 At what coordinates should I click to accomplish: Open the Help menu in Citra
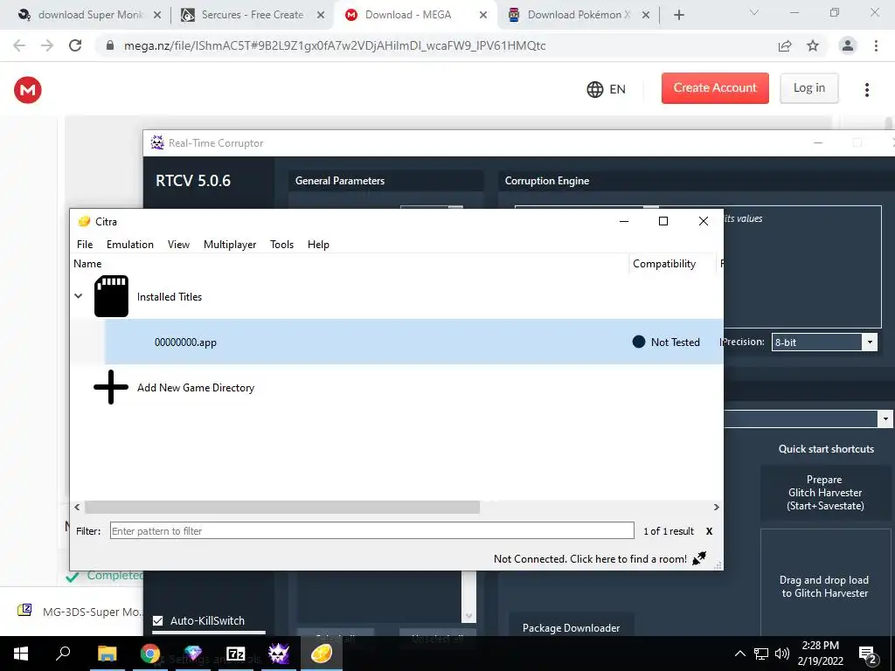point(318,245)
